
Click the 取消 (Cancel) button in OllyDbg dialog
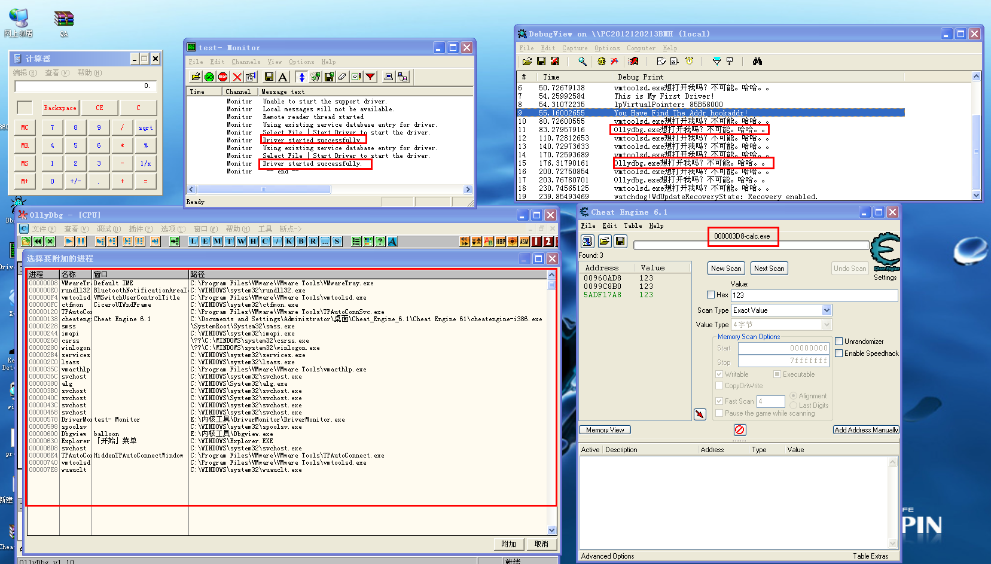point(541,544)
